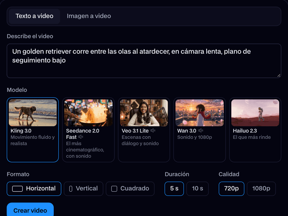Focus the video description text box
The width and height of the screenshot is (288, 216).
click(x=144, y=61)
